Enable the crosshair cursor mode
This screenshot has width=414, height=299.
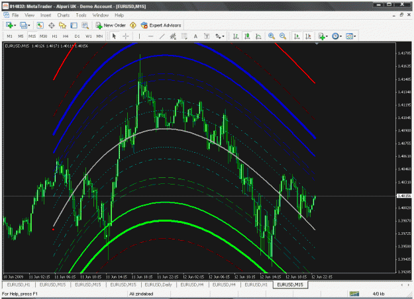point(126,36)
